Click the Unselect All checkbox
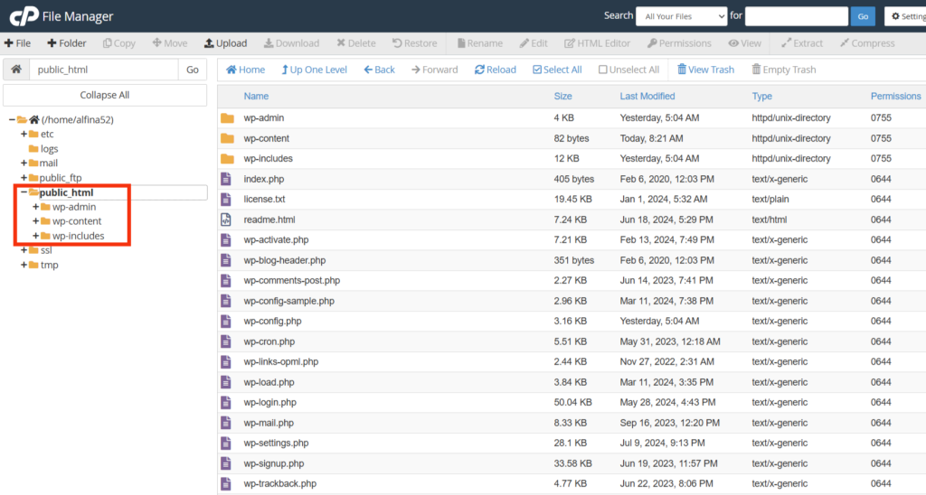The image size is (926, 495). pos(603,70)
